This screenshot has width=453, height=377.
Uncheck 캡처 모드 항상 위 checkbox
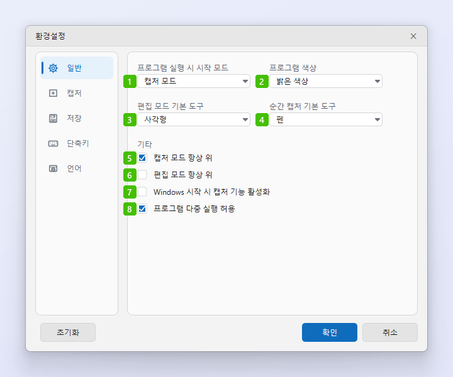pos(142,158)
